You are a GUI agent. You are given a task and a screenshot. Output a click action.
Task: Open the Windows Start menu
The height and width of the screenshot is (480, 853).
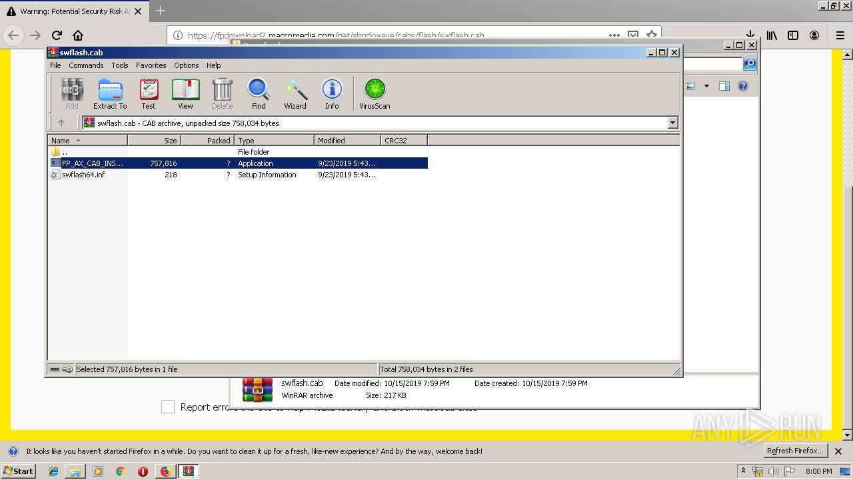[18, 471]
